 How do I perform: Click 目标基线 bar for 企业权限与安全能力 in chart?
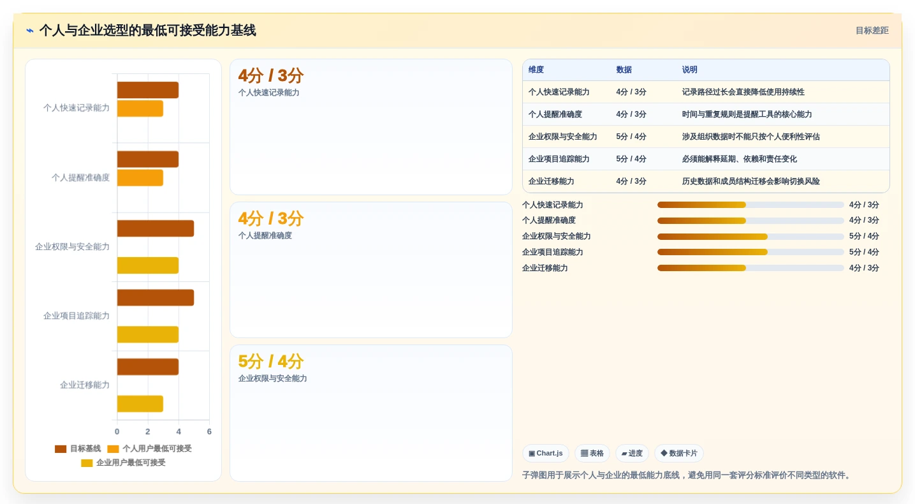tap(156, 228)
